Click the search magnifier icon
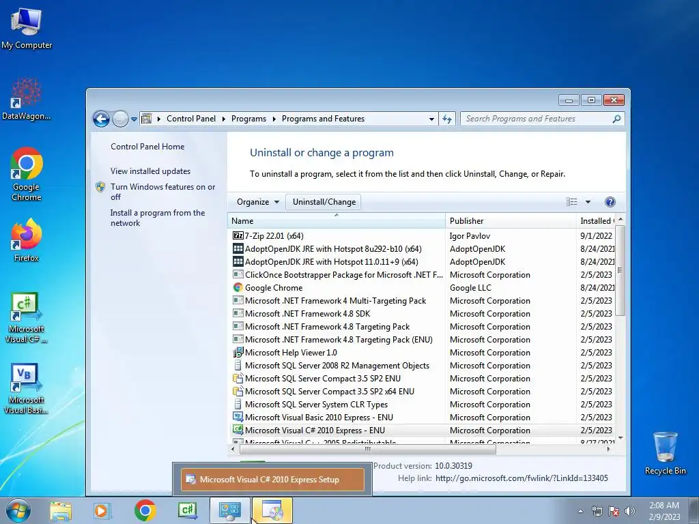 (616, 119)
